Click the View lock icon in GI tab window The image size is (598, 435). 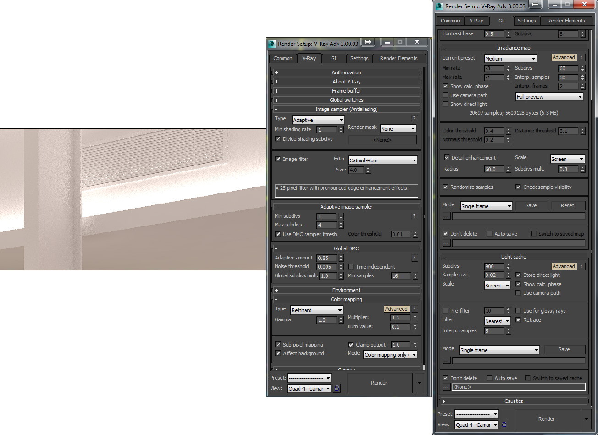click(x=504, y=424)
